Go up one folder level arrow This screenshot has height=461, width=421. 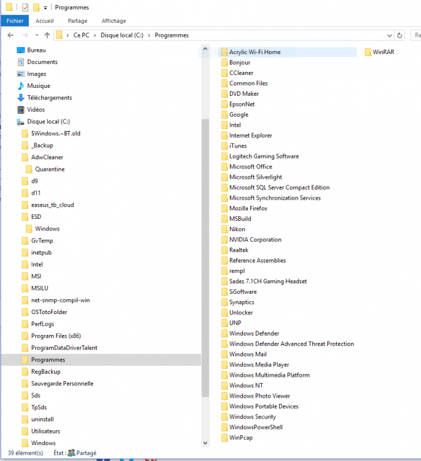pyautogui.click(x=47, y=35)
